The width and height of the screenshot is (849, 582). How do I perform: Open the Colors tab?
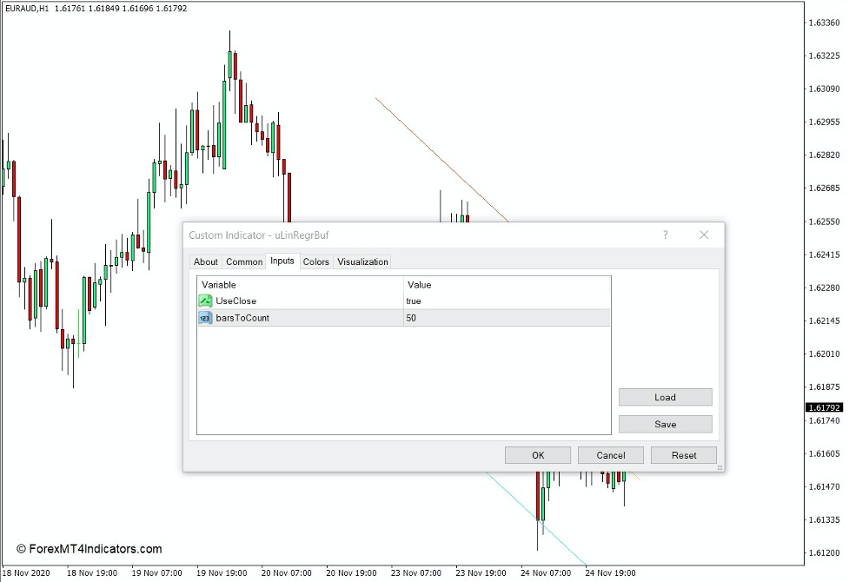(315, 261)
